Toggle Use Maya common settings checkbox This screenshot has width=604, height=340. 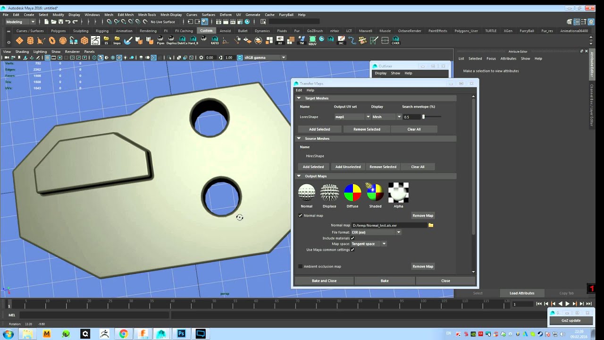coord(352,250)
